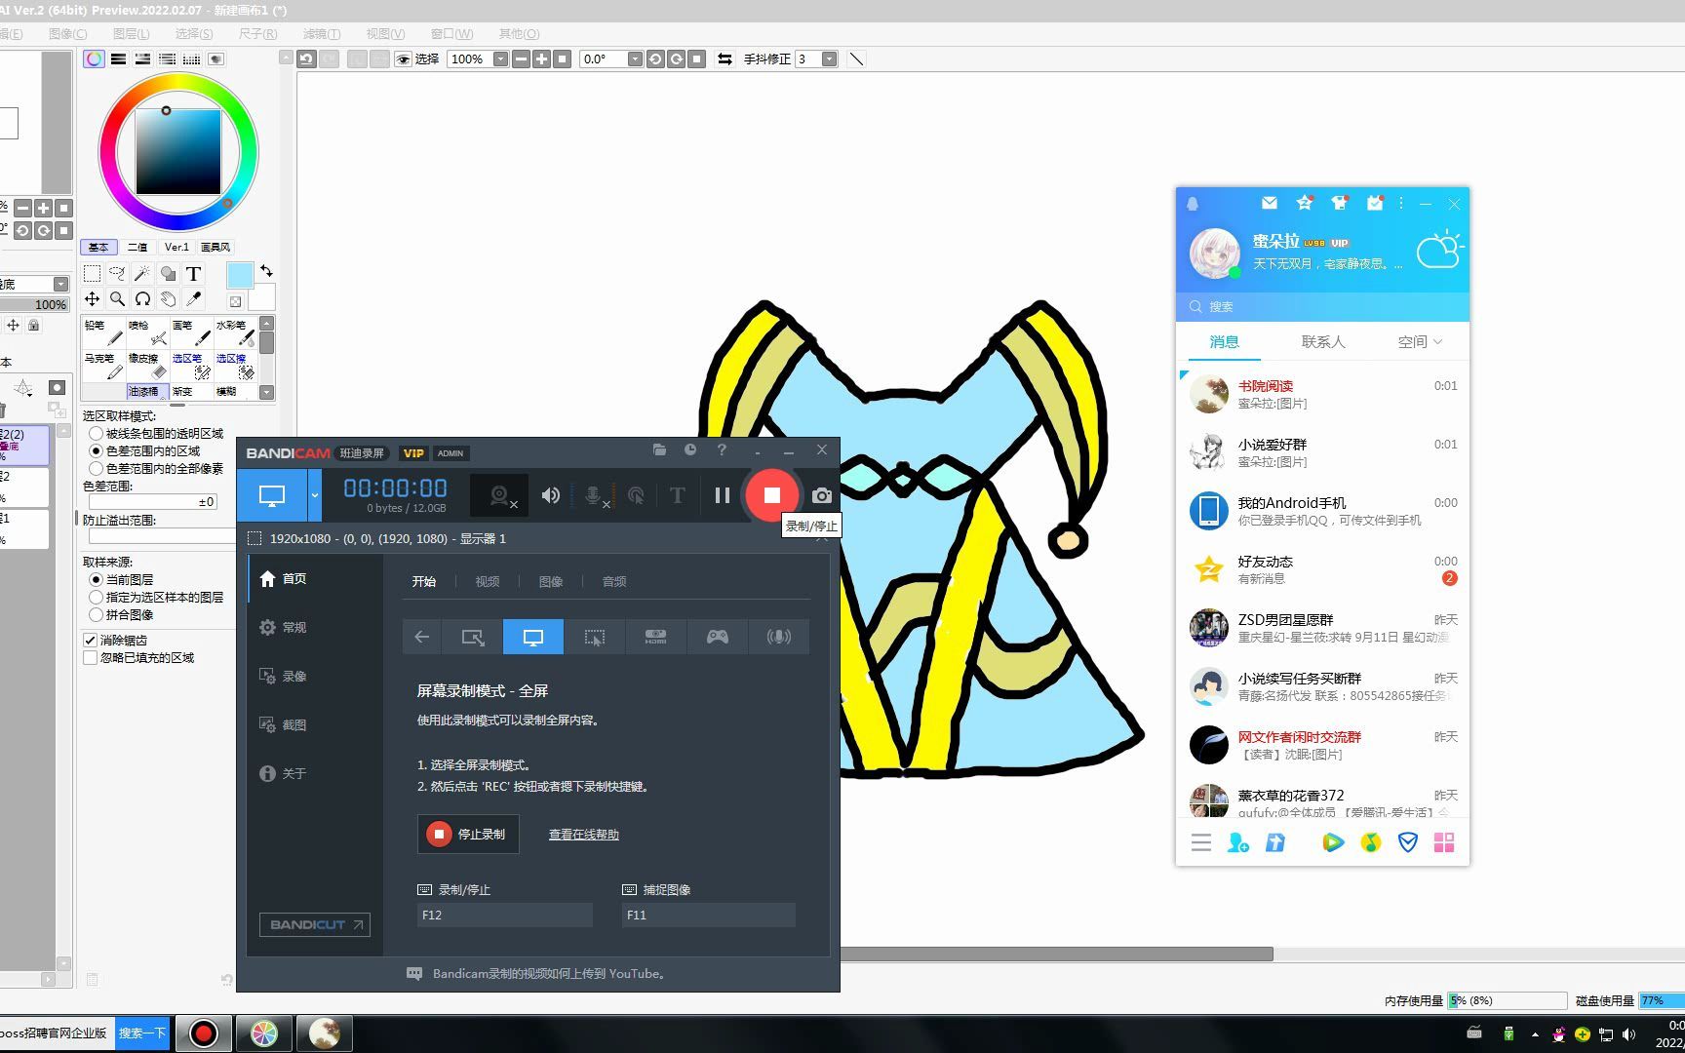Select the rectangular selection tool

(92, 274)
